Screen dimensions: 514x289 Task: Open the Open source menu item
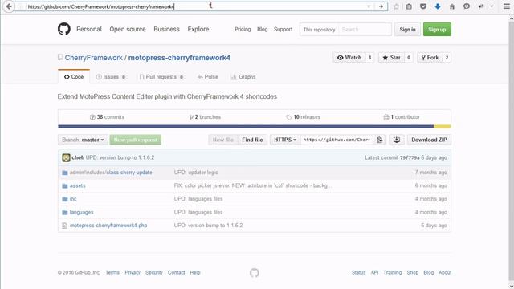point(128,29)
